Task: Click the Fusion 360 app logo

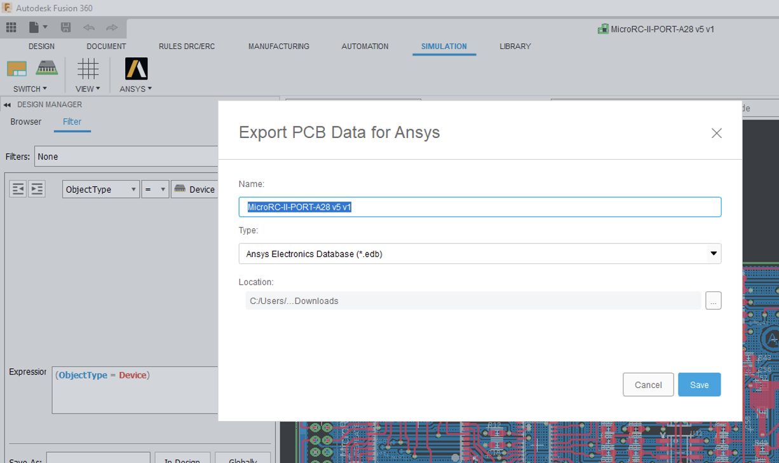Action: coord(8,8)
